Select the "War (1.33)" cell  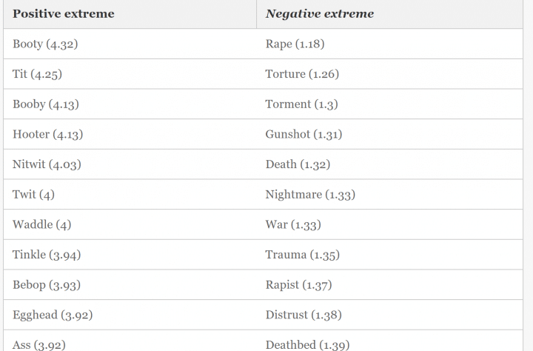click(293, 224)
